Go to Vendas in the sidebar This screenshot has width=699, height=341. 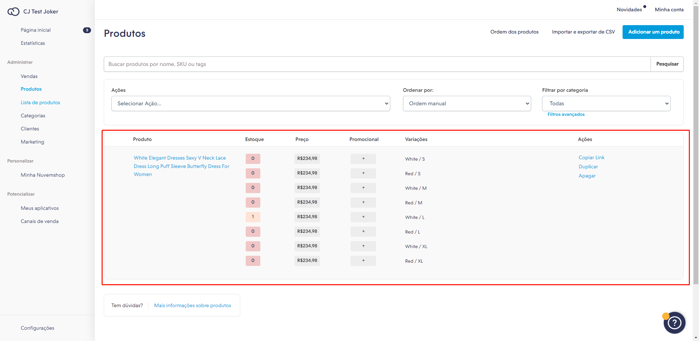point(29,76)
